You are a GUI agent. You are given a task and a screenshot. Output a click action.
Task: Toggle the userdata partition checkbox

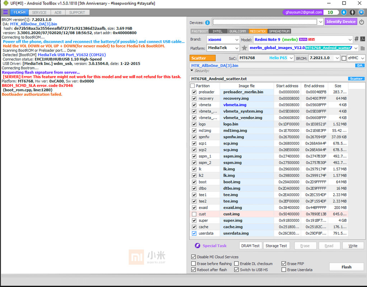tap(194, 233)
